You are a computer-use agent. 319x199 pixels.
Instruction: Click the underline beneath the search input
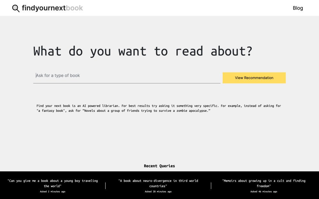[127, 83]
